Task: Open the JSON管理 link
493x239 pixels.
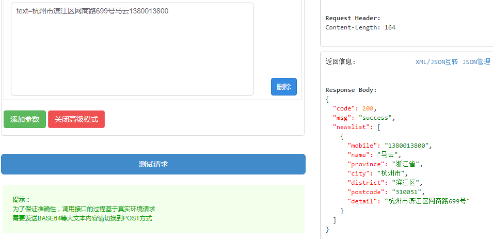Action: coord(476,62)
